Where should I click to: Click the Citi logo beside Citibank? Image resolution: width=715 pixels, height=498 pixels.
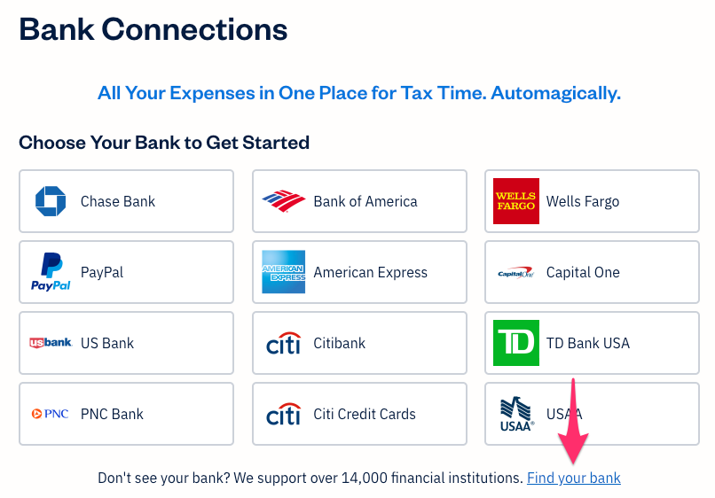tap(284, 343)
